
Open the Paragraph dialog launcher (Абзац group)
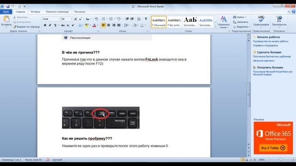pos(148,31)
